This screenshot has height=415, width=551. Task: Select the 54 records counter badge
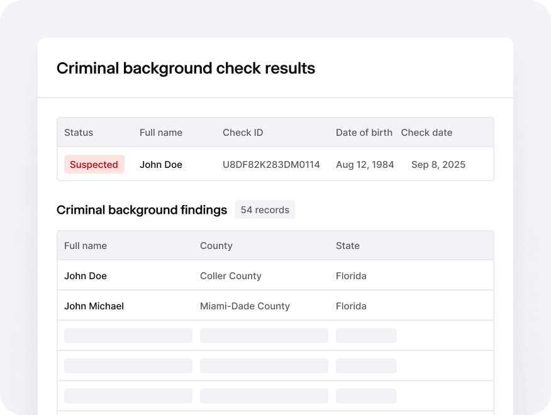tap(265, 209)
